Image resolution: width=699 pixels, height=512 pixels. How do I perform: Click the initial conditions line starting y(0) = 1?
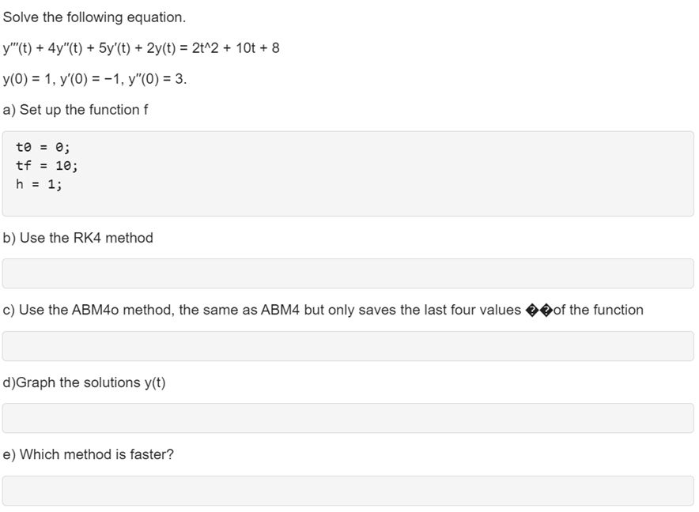[x=95, y=79]
